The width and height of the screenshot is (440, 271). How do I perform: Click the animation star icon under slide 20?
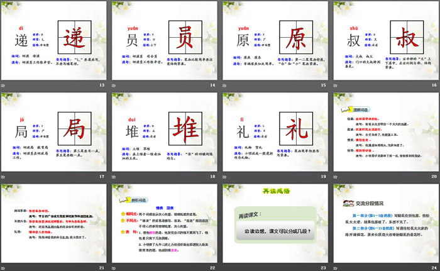[335, 177]
